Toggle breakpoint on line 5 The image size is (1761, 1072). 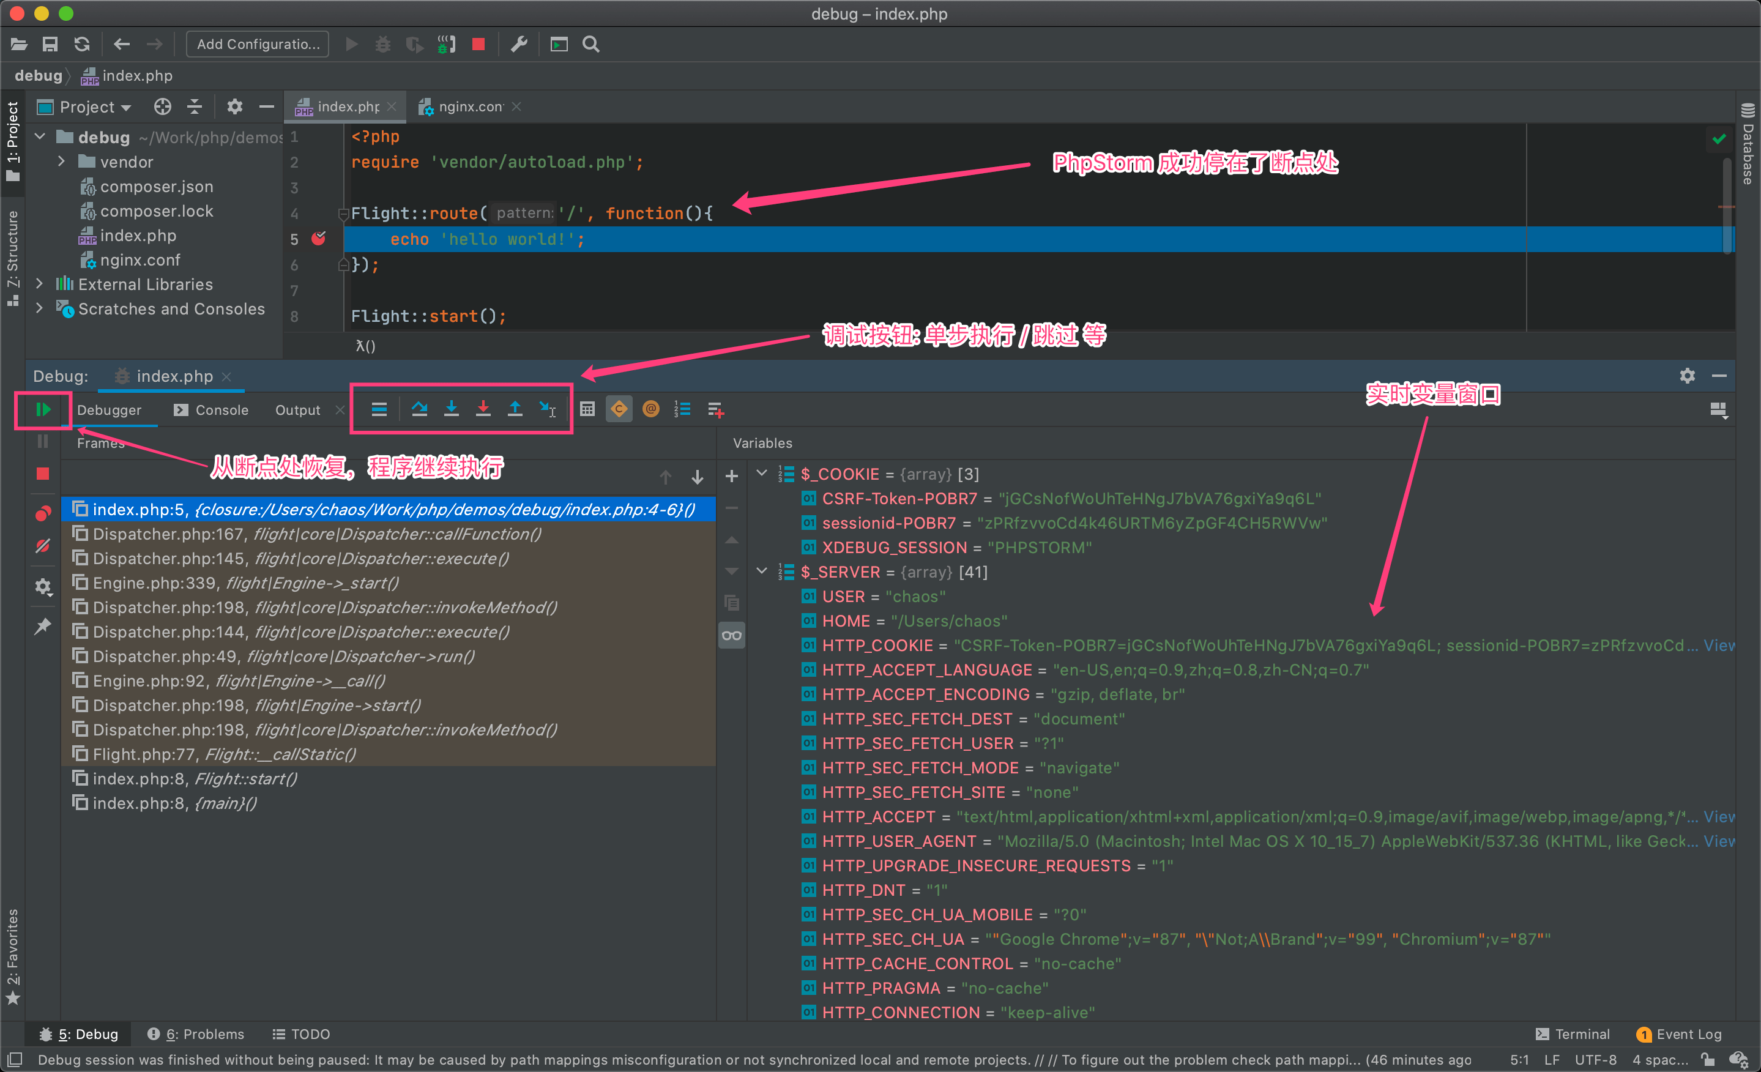319,239
